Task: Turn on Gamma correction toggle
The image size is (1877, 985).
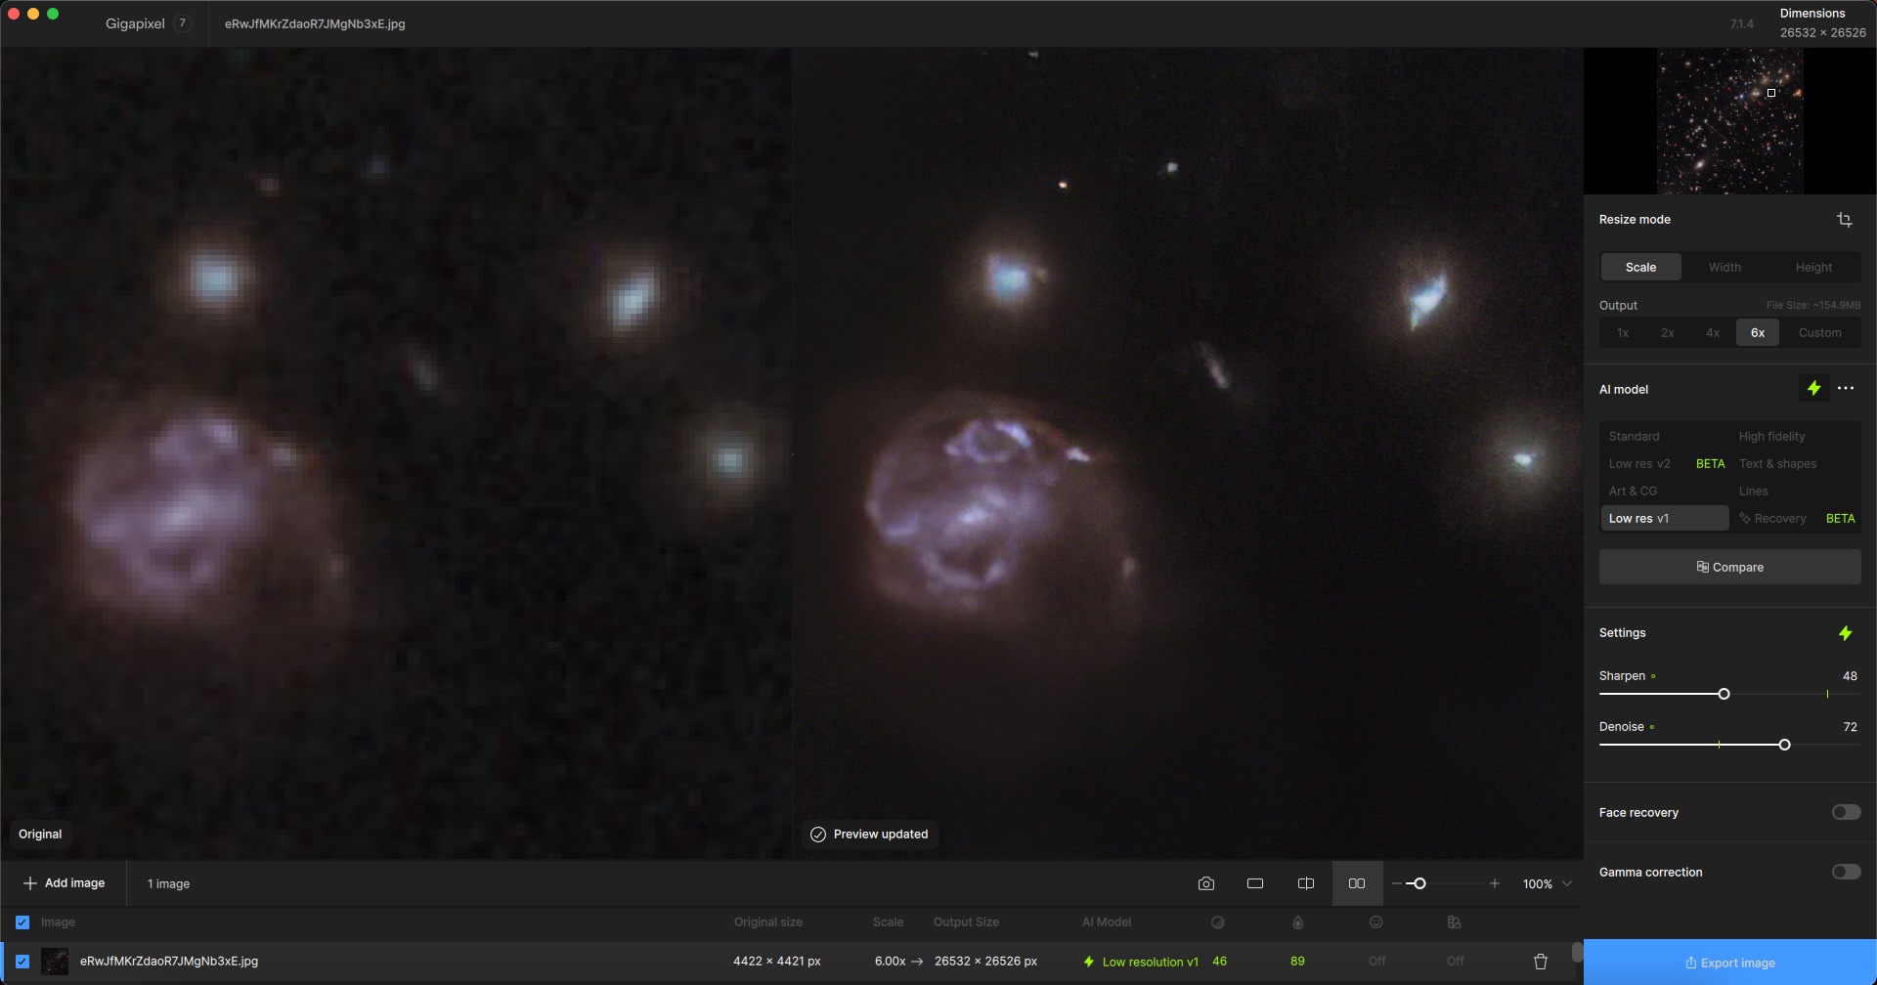Action: pos(1845,872)
